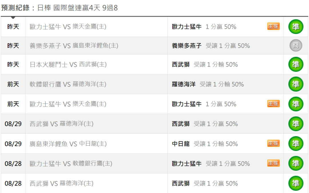
Task: Click the 主推 badge in the 前天 歐力士猛牛 row
Action: point(273,103)
